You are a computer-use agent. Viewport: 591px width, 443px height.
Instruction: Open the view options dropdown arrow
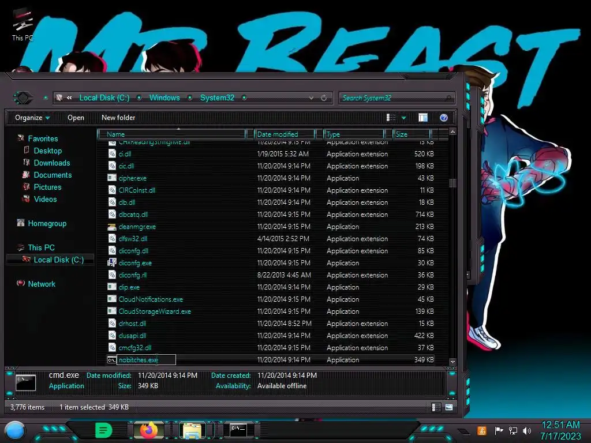403,118
